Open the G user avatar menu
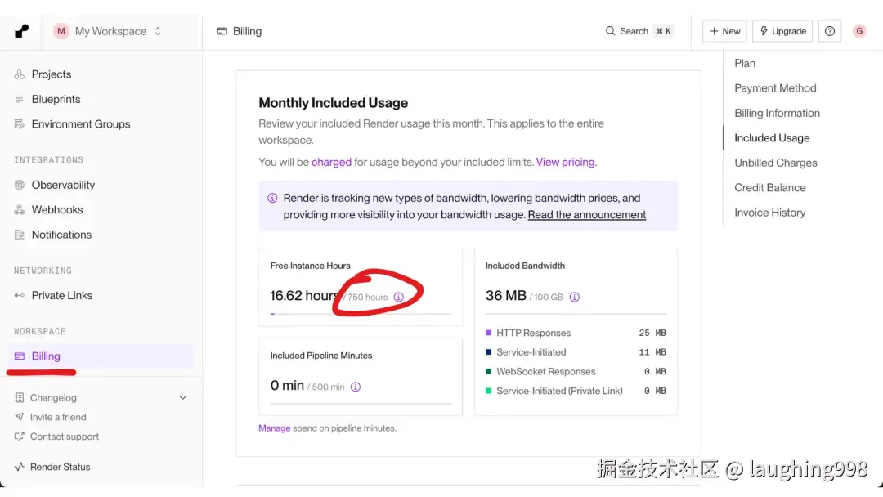This screenshot has height=497, width=883. point(858,31)
